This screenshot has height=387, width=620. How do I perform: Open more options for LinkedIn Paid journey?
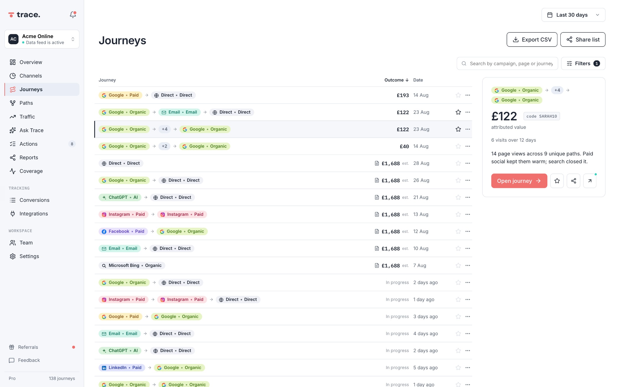point(468,368)
